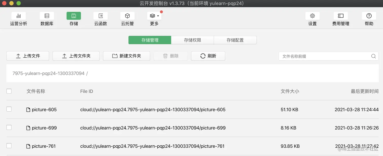Open the 运营分析 analytics panel
The image size is (383, 156).
click(x=18, y=19)
